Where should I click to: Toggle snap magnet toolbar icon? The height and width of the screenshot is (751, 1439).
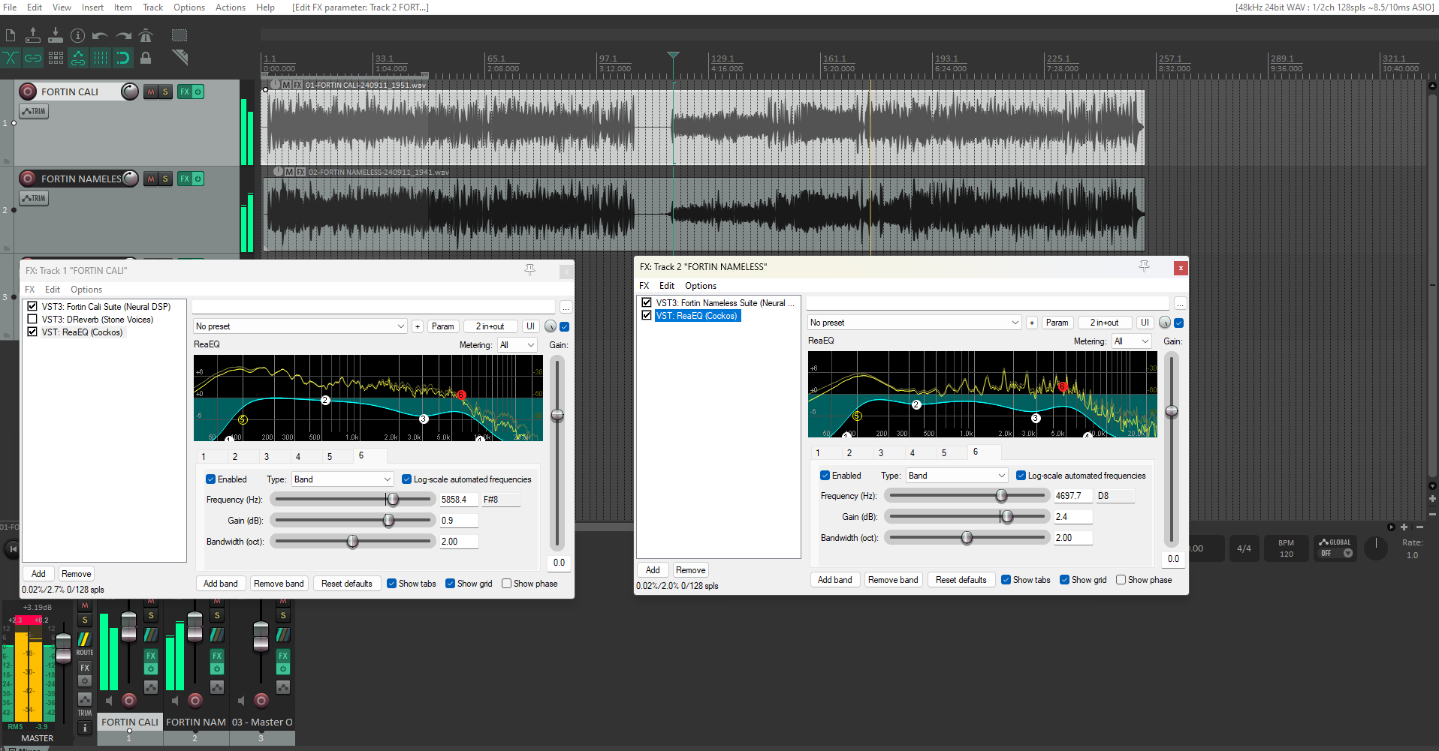[x=123, y=58]
